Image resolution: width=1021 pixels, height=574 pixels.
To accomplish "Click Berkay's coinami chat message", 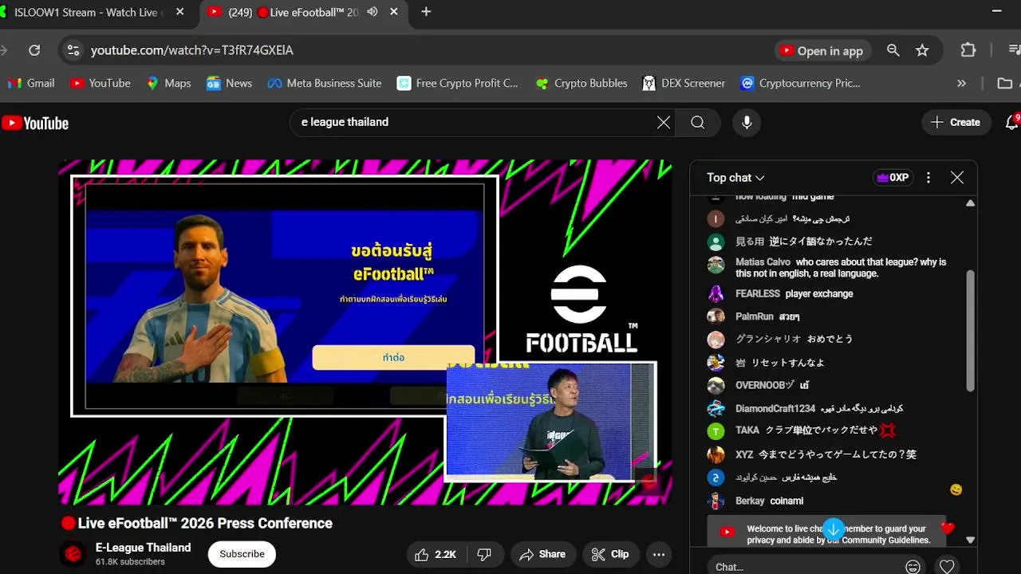I will [786, 501].
